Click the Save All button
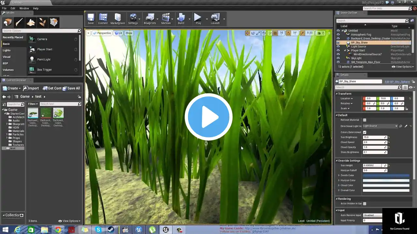 coord(71,88)
